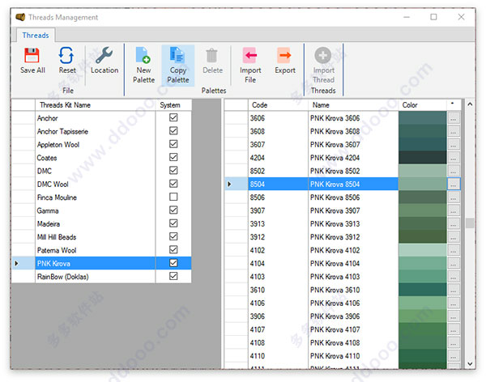Click the Save All floppy disk icon

click(32, 56)
